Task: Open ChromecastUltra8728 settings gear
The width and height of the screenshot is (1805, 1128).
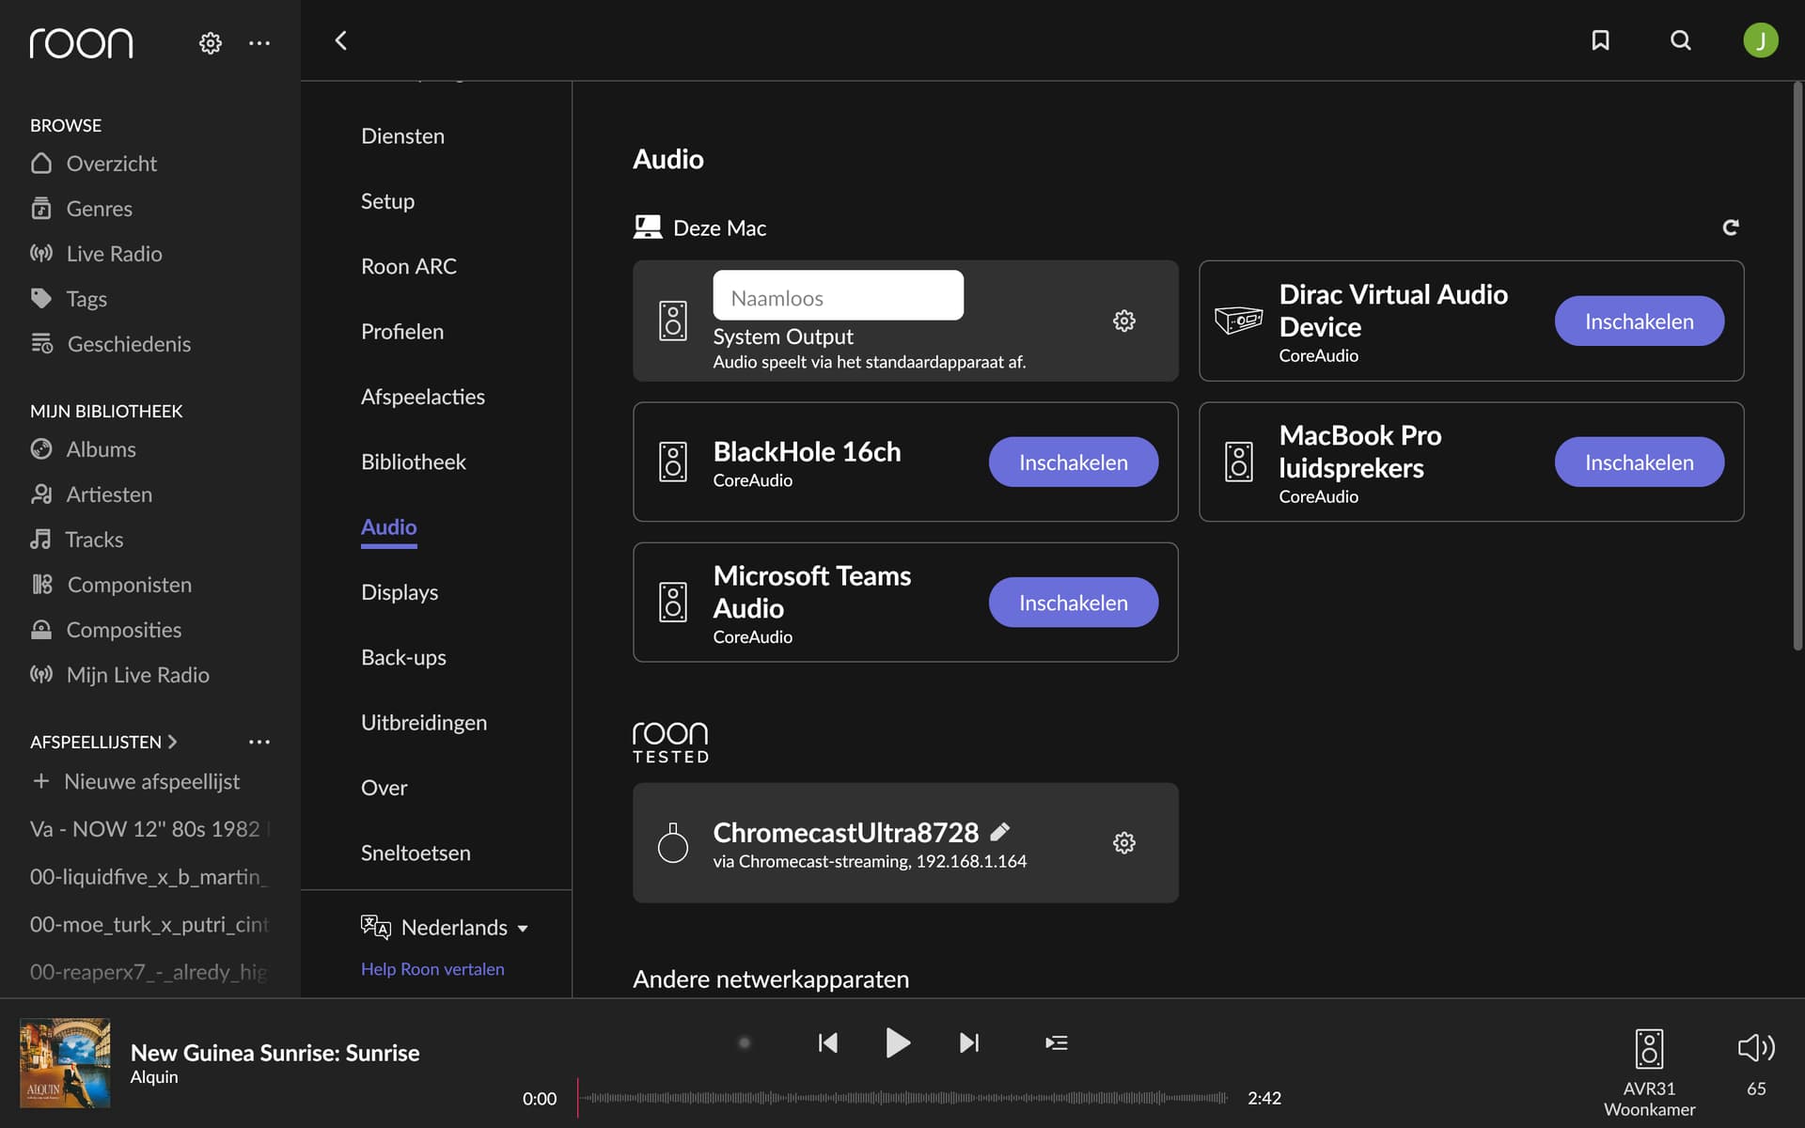Action: 1124,842
